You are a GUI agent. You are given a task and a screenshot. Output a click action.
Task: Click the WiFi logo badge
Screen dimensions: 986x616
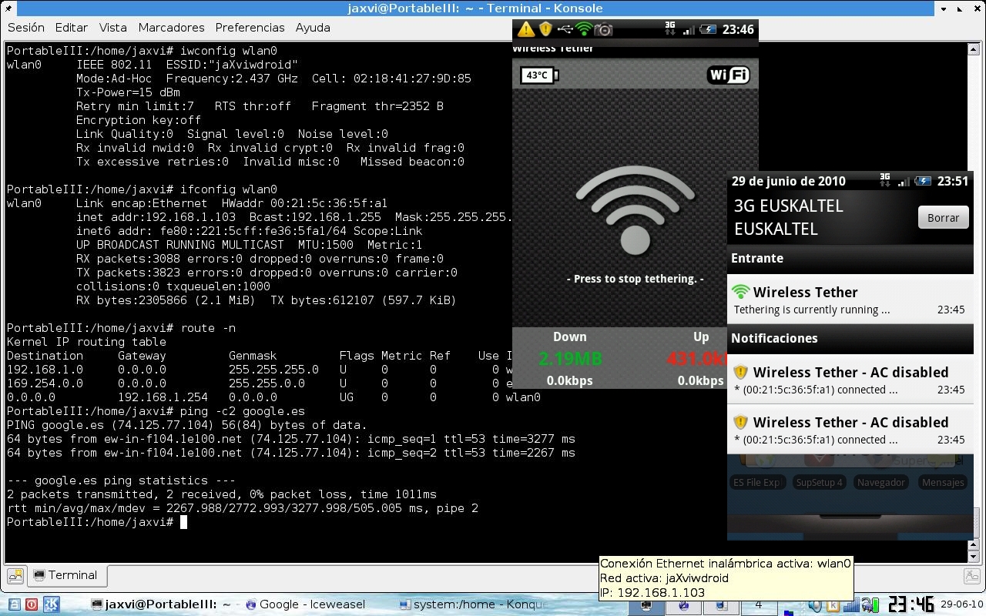728,75
